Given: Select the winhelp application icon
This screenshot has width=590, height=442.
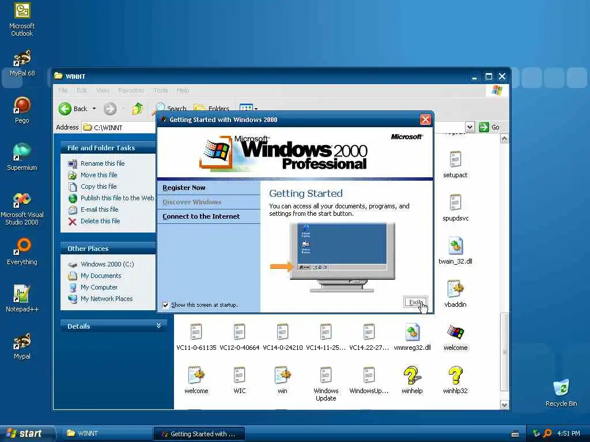Looking at the screenshot, I should pos(412,380).
